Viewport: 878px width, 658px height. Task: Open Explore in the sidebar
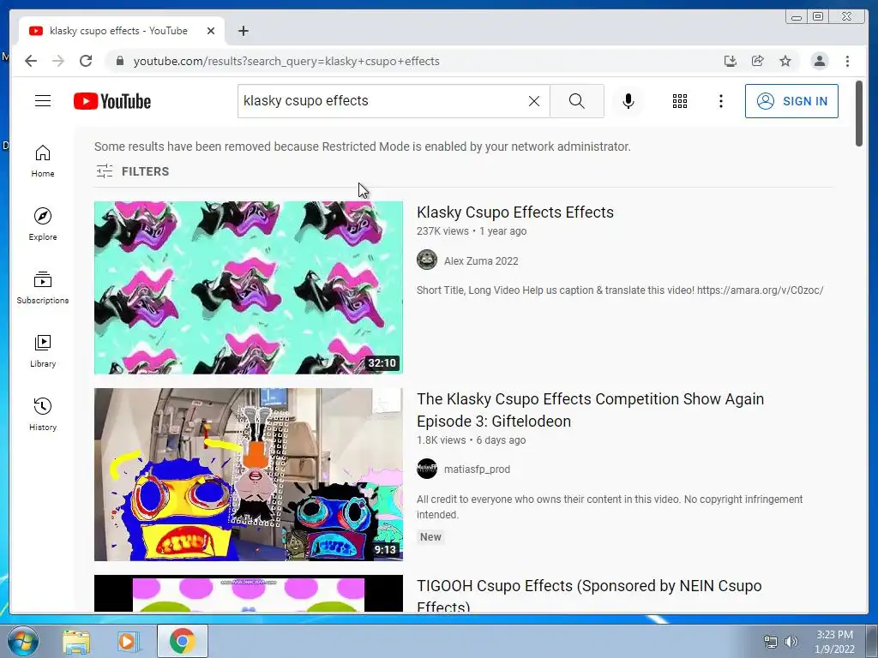[x=43, y=224]
